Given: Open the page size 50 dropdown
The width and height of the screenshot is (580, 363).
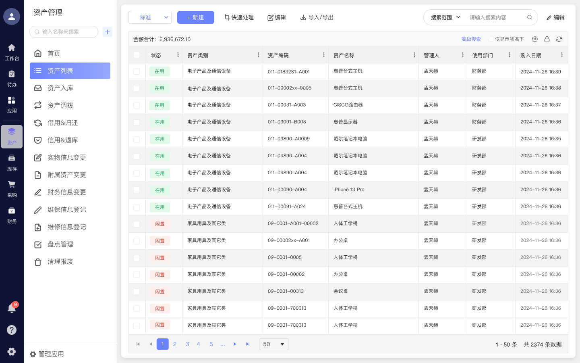Looking at the screenshot, I should coord(274,344).
